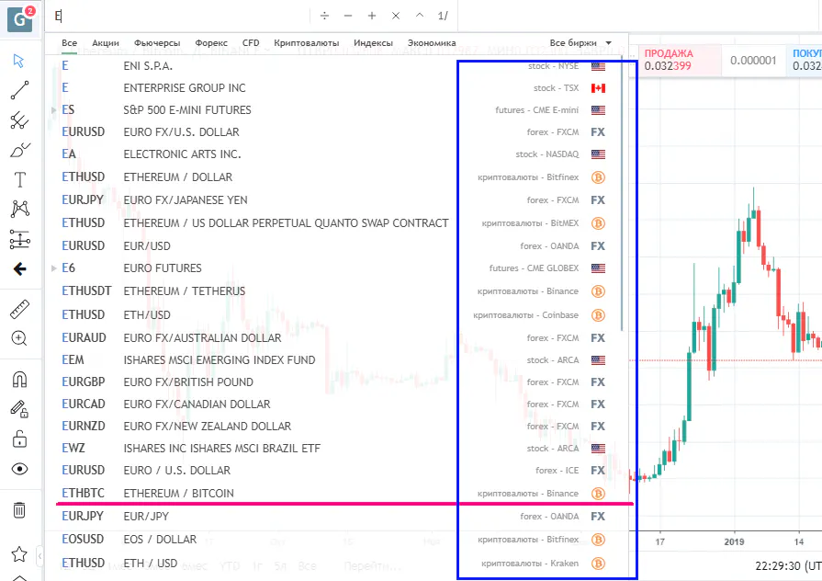
Task: Switch to the CFD filter tab
Action: [251, 43]
